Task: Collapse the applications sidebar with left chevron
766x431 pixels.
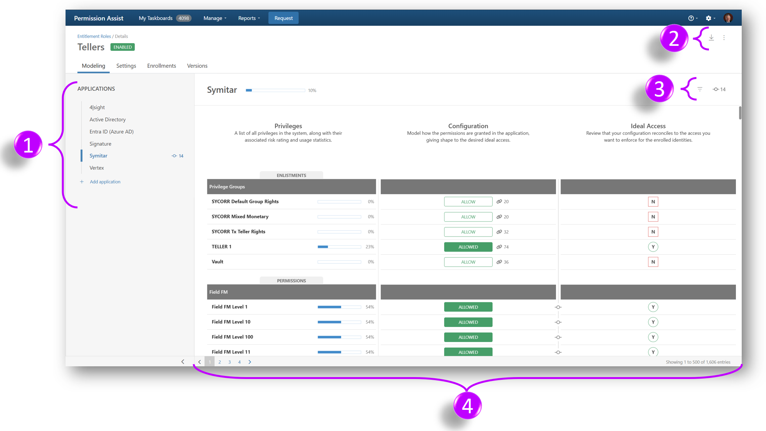Action: click(183, 362)
